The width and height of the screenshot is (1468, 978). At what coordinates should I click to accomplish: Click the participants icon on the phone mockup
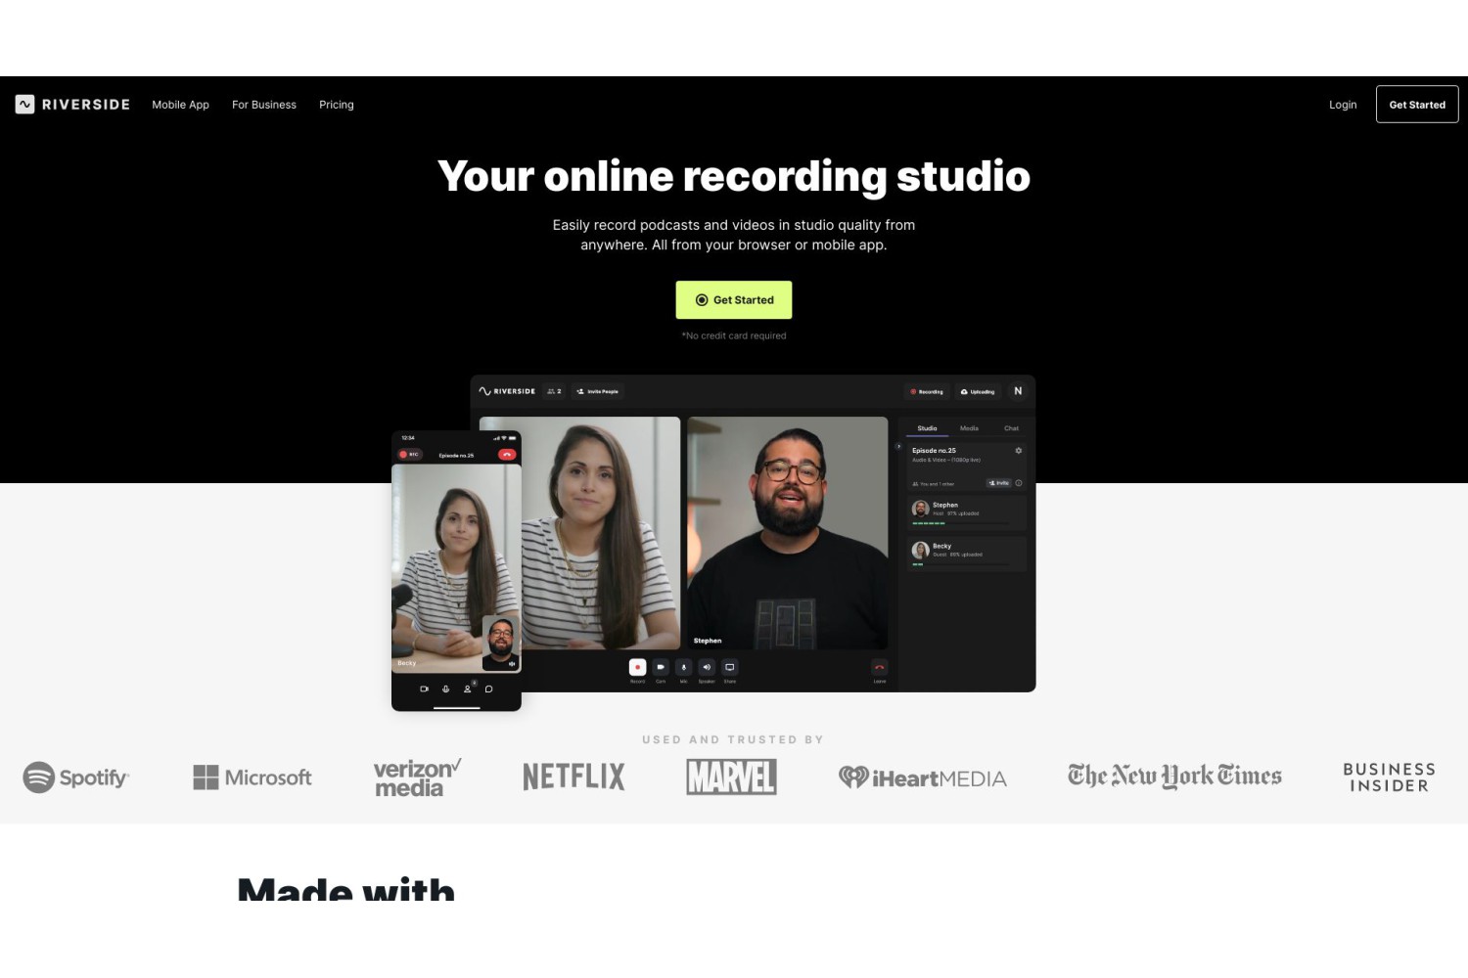coord(468,689)
